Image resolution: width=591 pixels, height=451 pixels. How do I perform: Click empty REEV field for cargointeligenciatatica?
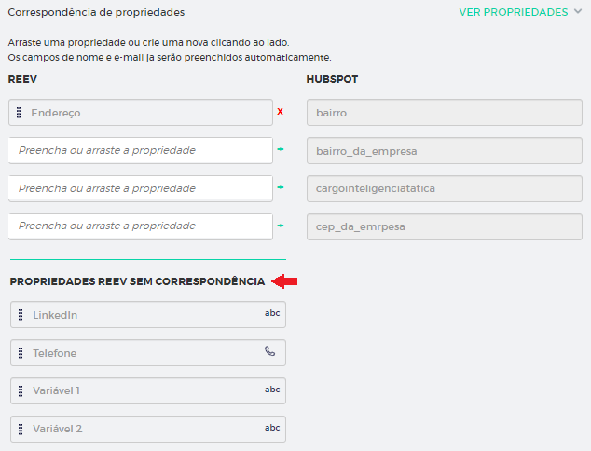point(140,188)
